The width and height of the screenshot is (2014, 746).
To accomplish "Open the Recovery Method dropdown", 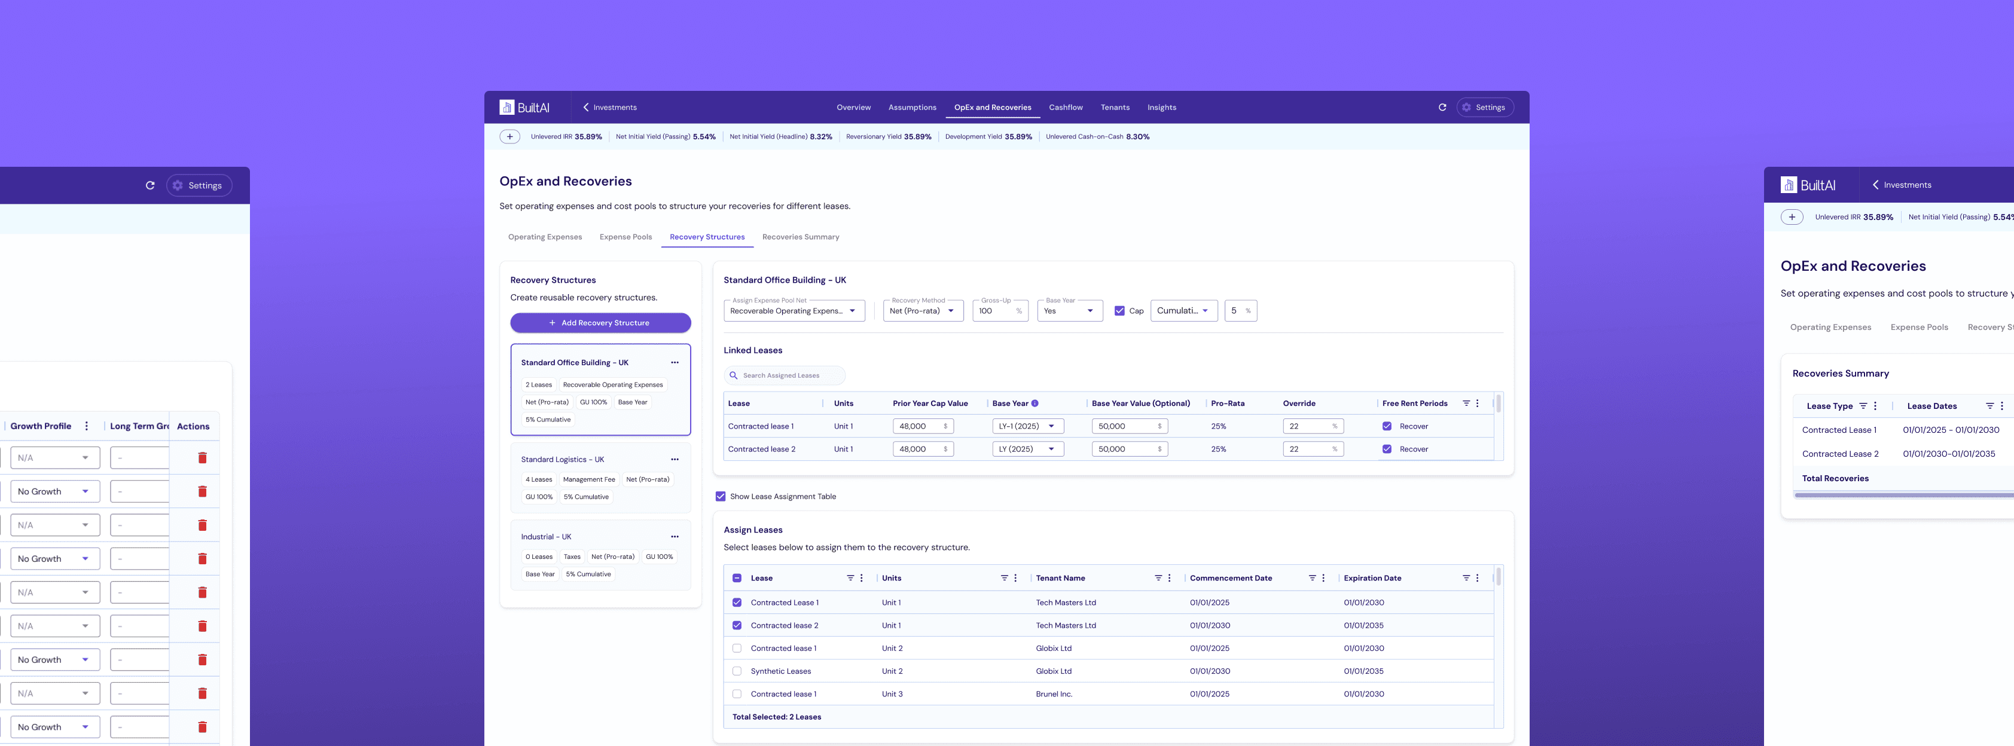I will click(x=923, y=311).
